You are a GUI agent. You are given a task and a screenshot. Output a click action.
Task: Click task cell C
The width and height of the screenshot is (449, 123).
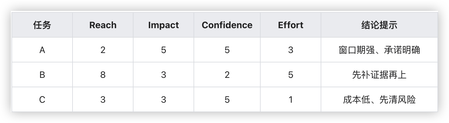[x=42, y=100]
